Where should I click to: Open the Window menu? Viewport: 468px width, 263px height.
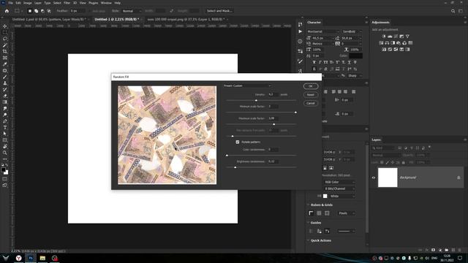(106, 3)
